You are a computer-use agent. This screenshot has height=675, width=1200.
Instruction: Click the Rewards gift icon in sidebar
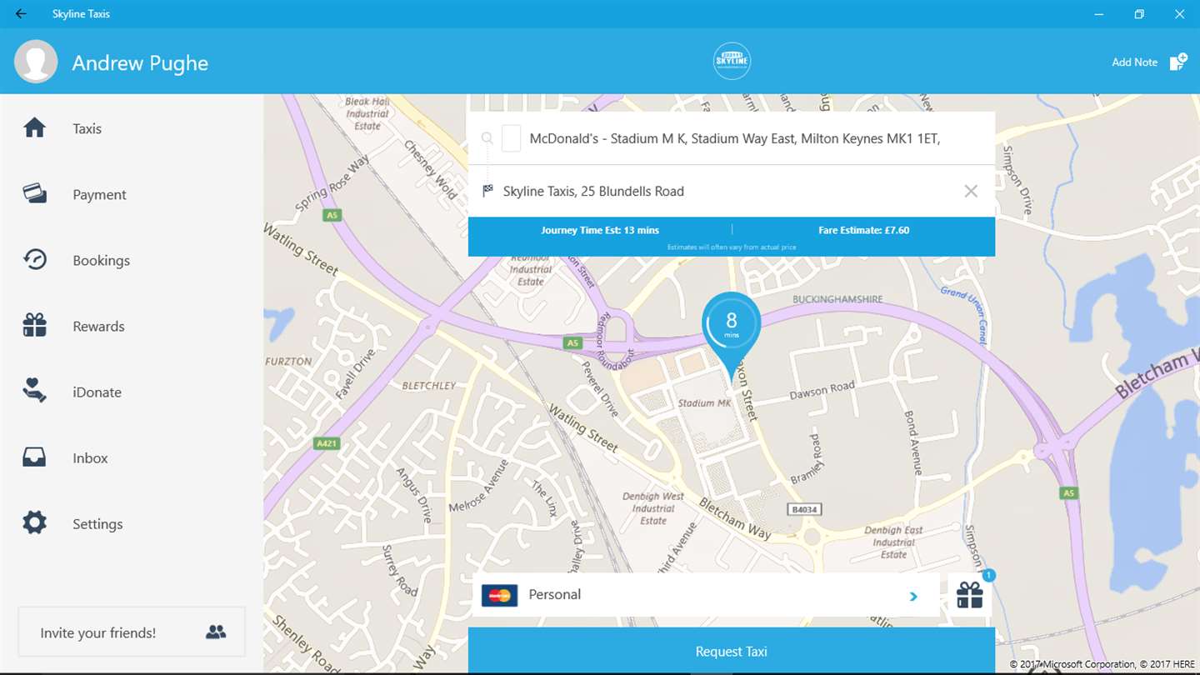pos(34,325)
